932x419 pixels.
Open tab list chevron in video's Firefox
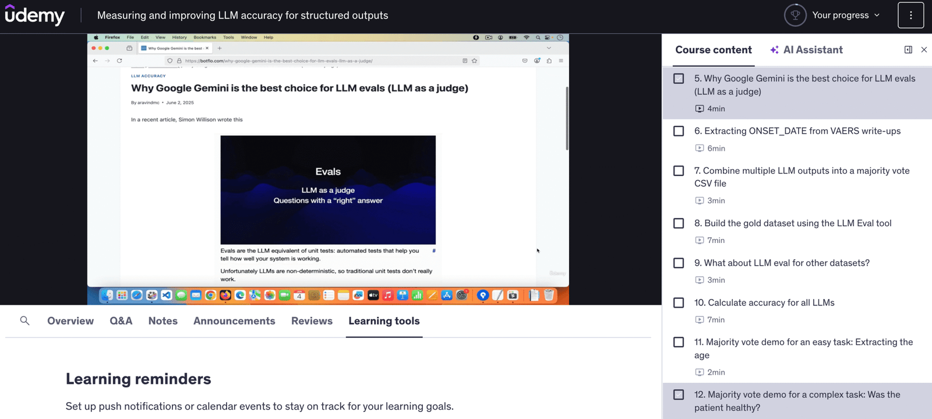click(548, 48)
